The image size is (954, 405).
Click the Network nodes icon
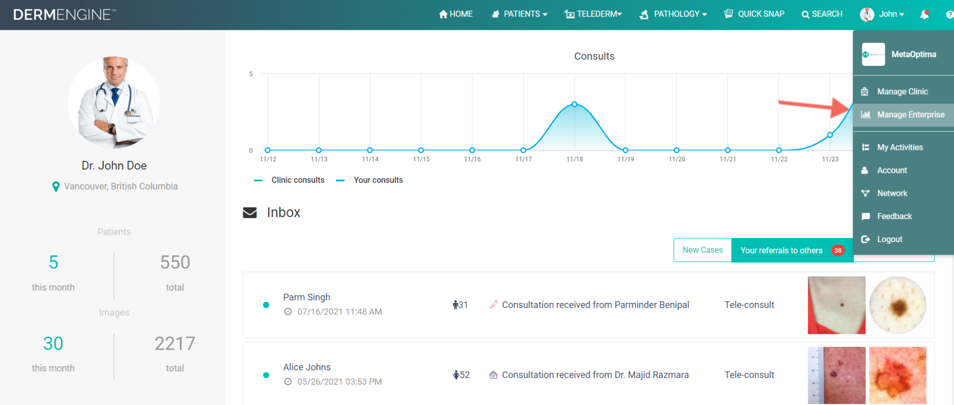[865, 193]
